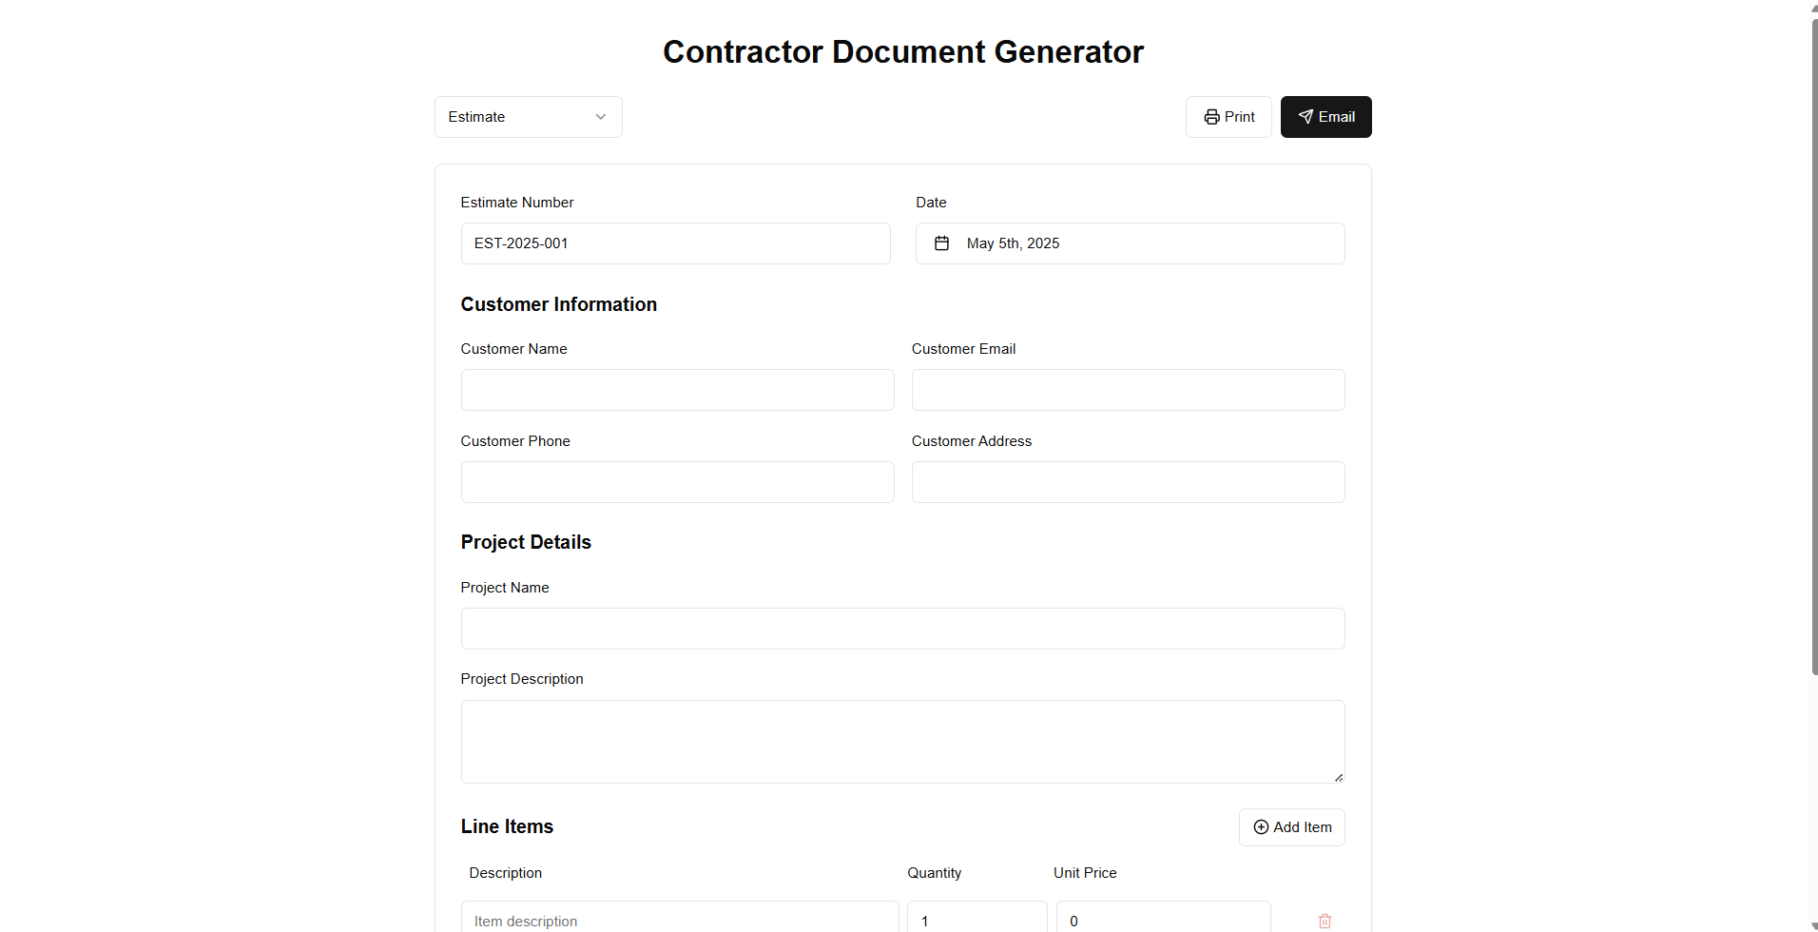Click the Item description field under Line Items
This screenshot has width=1818, height=932.
coord(679,918)
